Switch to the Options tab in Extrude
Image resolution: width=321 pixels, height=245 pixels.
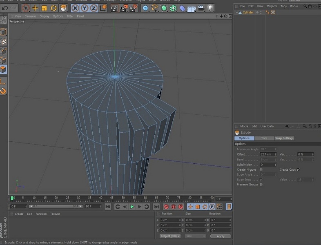(x=244, y=138)
